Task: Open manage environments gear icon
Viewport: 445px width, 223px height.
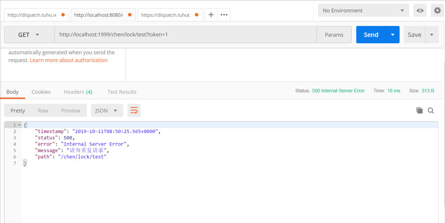Action: pos(438,10)
